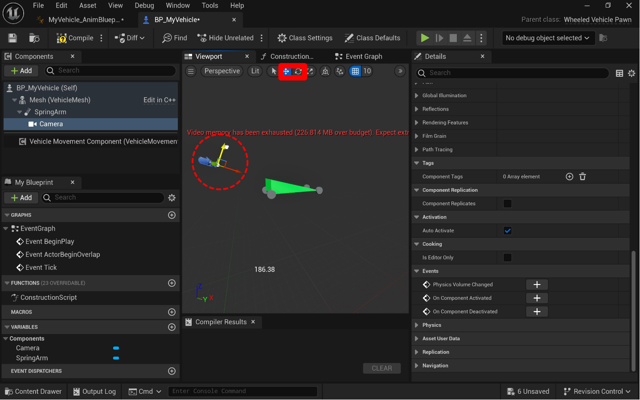The width and height of the screenshot is (640, 400).
Task: Switch to the Construction Script tab
Action: 287,56
